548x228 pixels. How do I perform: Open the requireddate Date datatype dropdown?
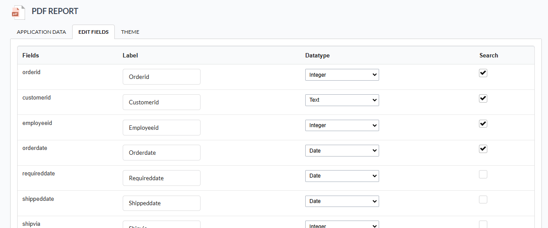point(342,176)
